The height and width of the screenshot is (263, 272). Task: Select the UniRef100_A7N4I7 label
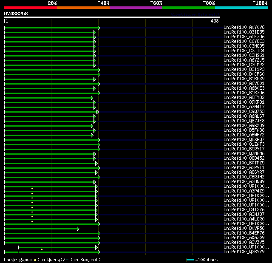(244, 107)
